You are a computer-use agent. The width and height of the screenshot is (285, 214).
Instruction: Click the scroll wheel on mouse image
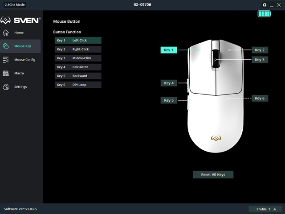coord(216,59)
